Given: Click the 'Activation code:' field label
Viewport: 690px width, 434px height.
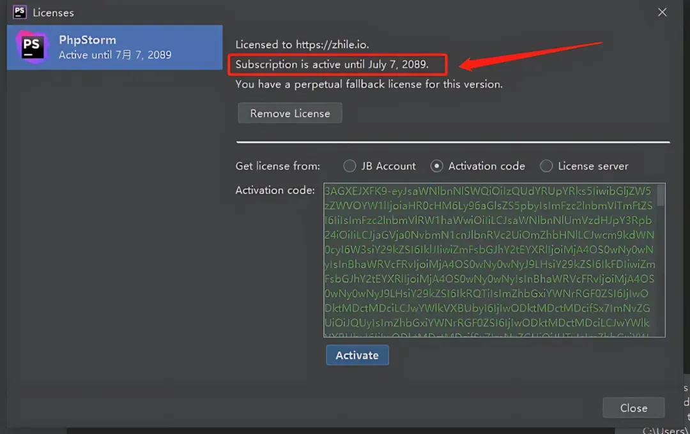Looking at the screenshot, I should tap(275, 190).
